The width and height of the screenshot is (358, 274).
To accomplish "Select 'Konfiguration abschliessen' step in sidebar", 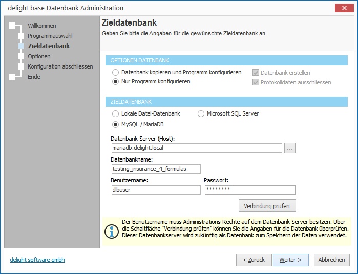I will [60, 66].
